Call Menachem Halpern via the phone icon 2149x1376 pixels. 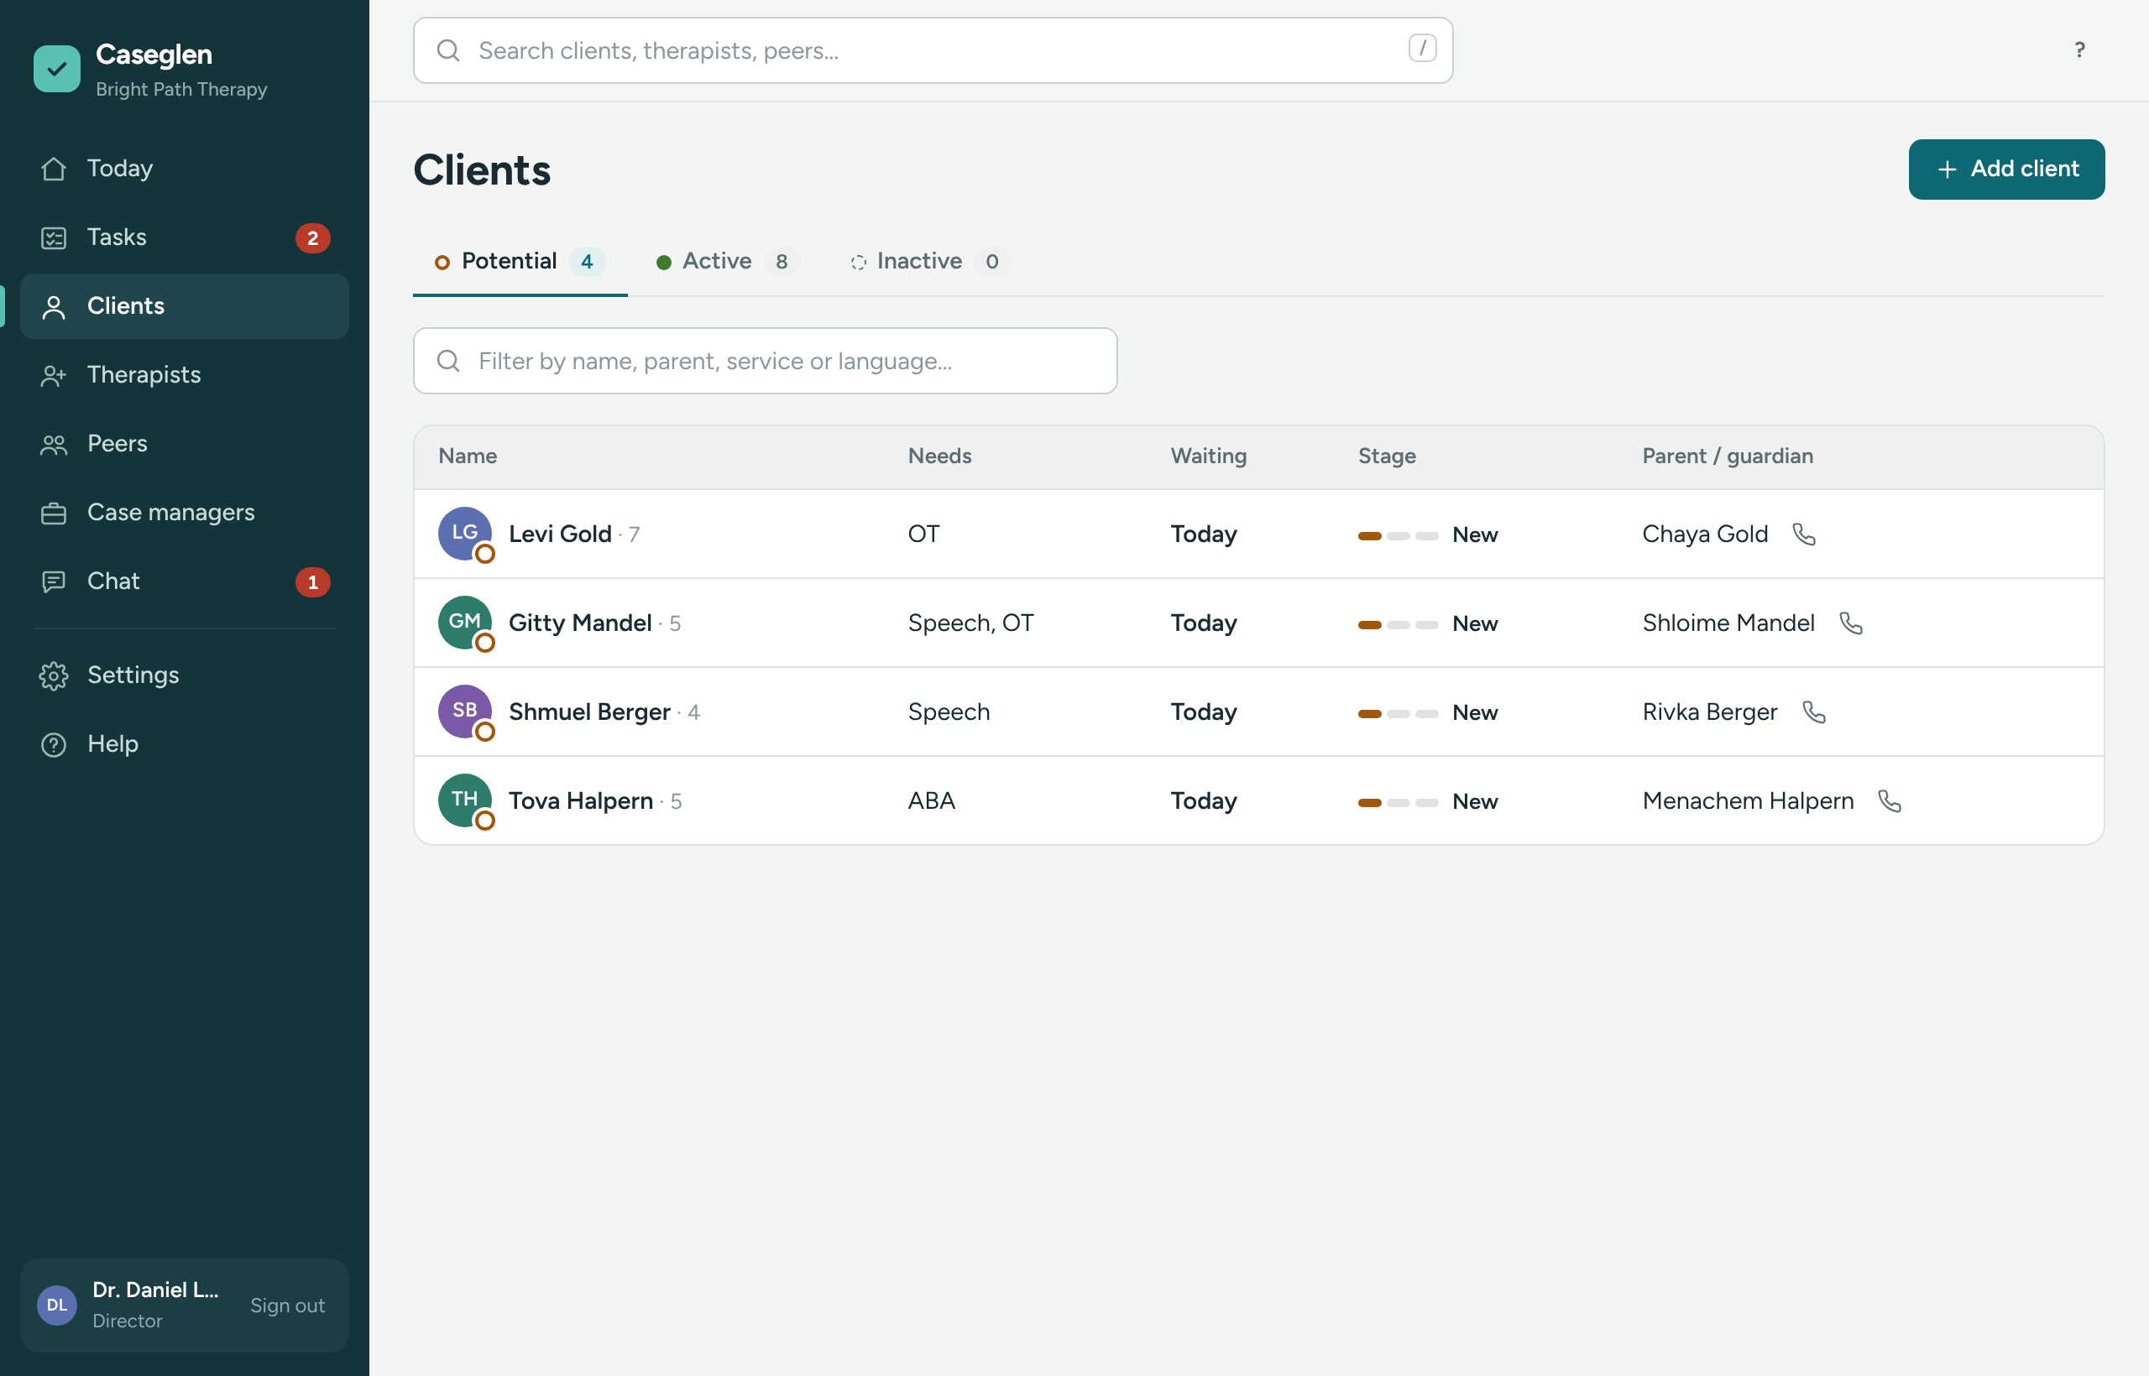[x=1890, y=800]
